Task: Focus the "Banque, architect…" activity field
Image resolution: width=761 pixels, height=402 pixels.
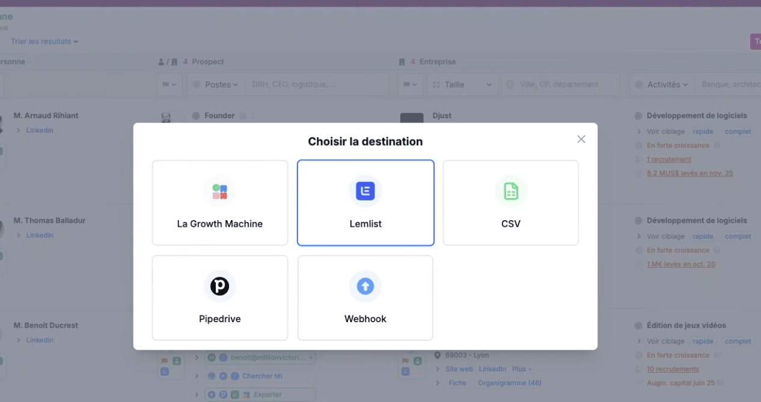Action: coord(727,85)
